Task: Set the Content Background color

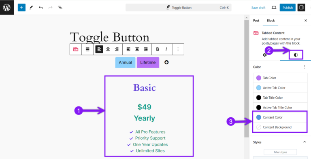Action: 280,127
